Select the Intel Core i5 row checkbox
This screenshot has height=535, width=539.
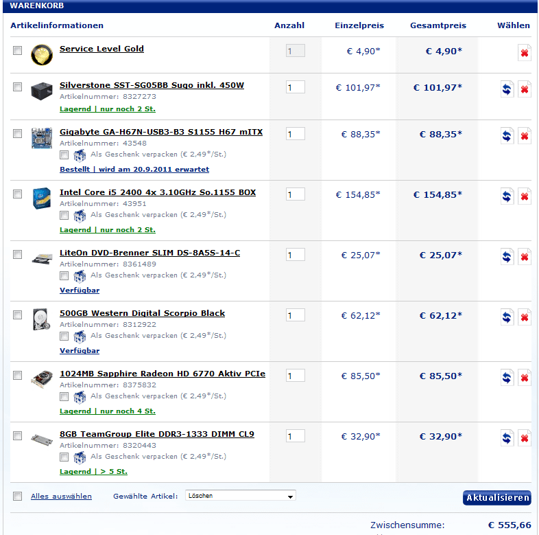pyautogui.click(x=17, y=194)
